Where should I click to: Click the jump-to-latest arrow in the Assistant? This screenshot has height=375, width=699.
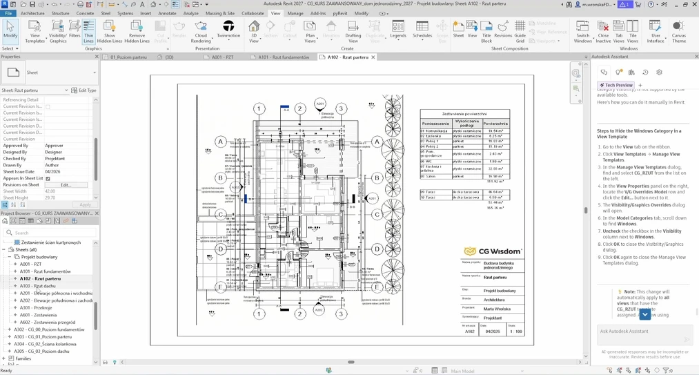click(x=644, y=314)
